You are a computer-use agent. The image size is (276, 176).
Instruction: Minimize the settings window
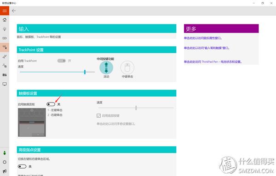254,3
